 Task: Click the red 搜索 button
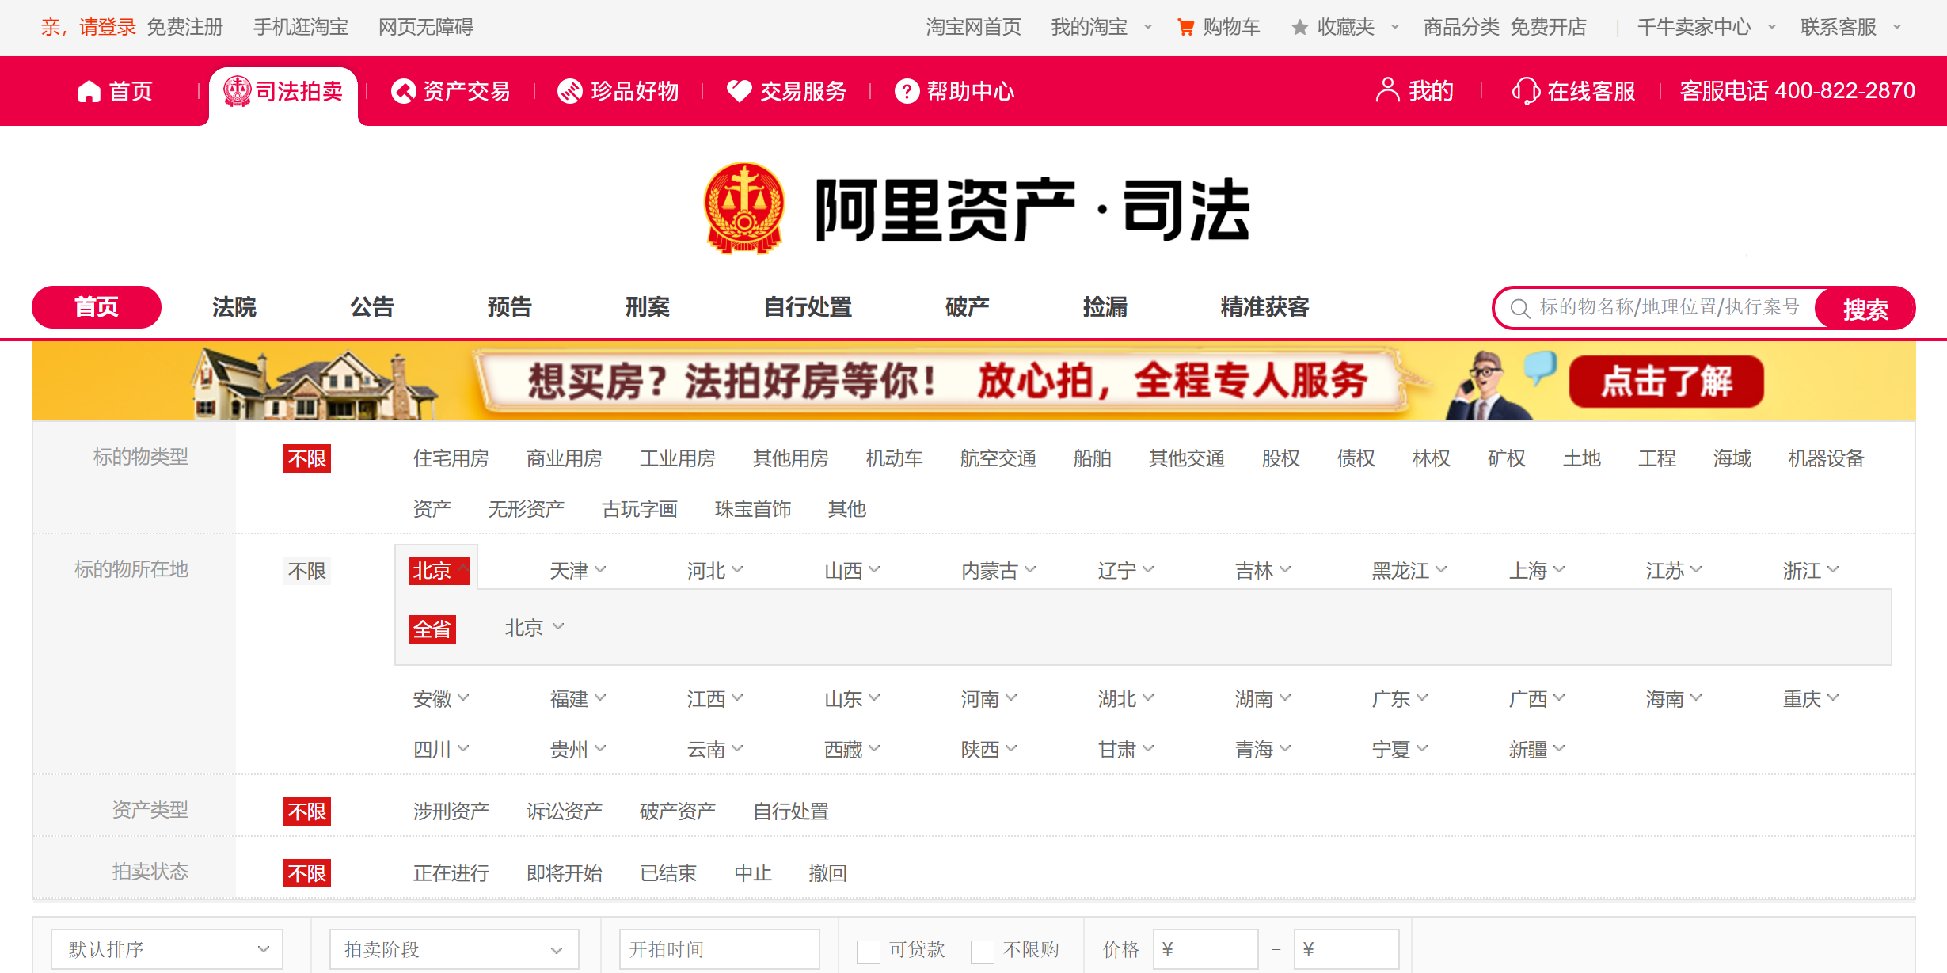[x=1865, y=308]
